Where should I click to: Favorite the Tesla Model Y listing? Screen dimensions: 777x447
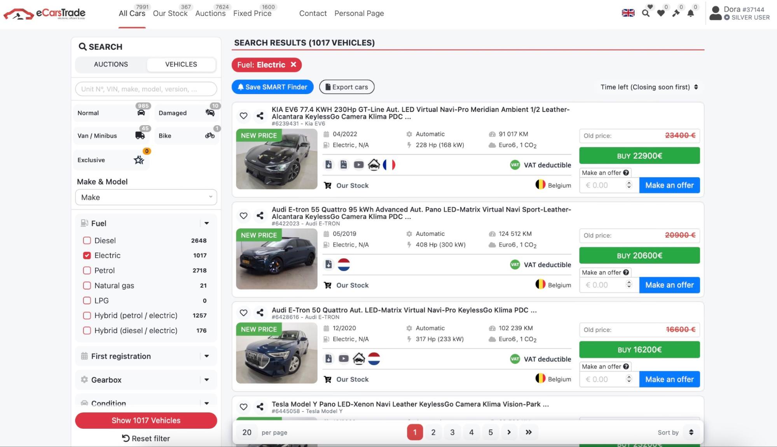[243, 407]
